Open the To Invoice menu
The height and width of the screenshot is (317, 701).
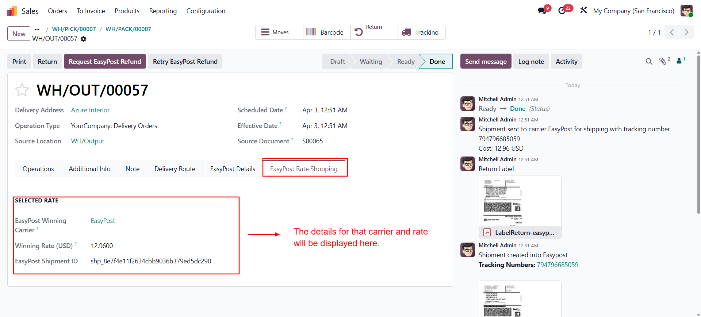click(91, 11)
